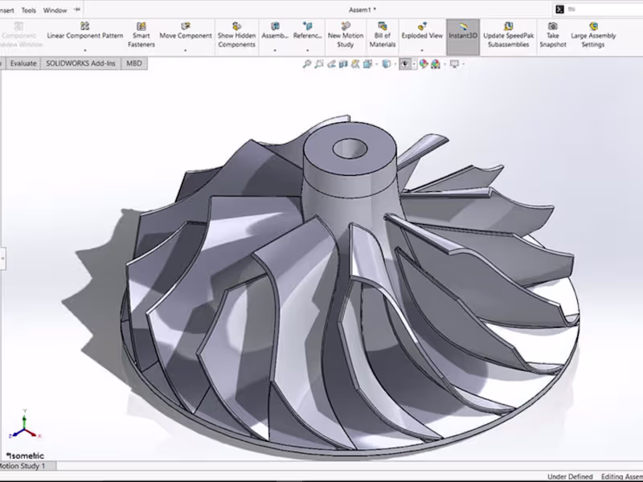The width and height of the screenshot is (643, 482).
Task: Select the Zoom to Fit icon
Action: click(x=308, y=64)
